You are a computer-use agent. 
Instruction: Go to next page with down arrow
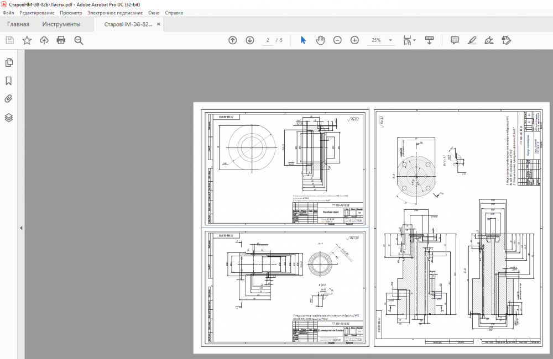(250, 40)
